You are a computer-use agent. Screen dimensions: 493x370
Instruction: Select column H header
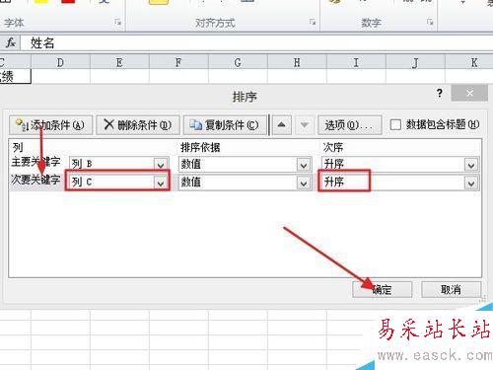297,62
